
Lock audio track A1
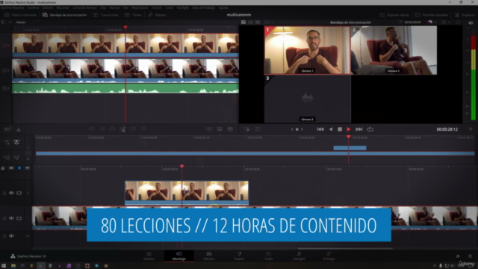(4, 236)
